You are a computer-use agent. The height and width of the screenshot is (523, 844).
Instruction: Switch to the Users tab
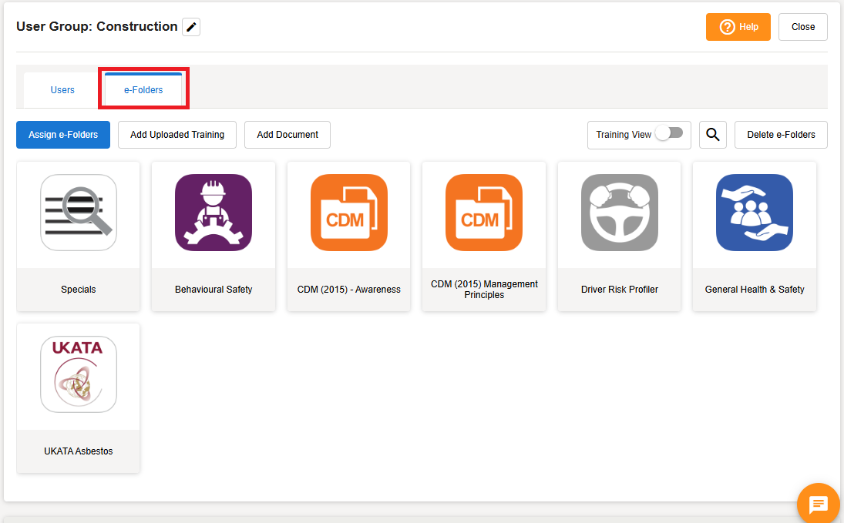point(62,90)
